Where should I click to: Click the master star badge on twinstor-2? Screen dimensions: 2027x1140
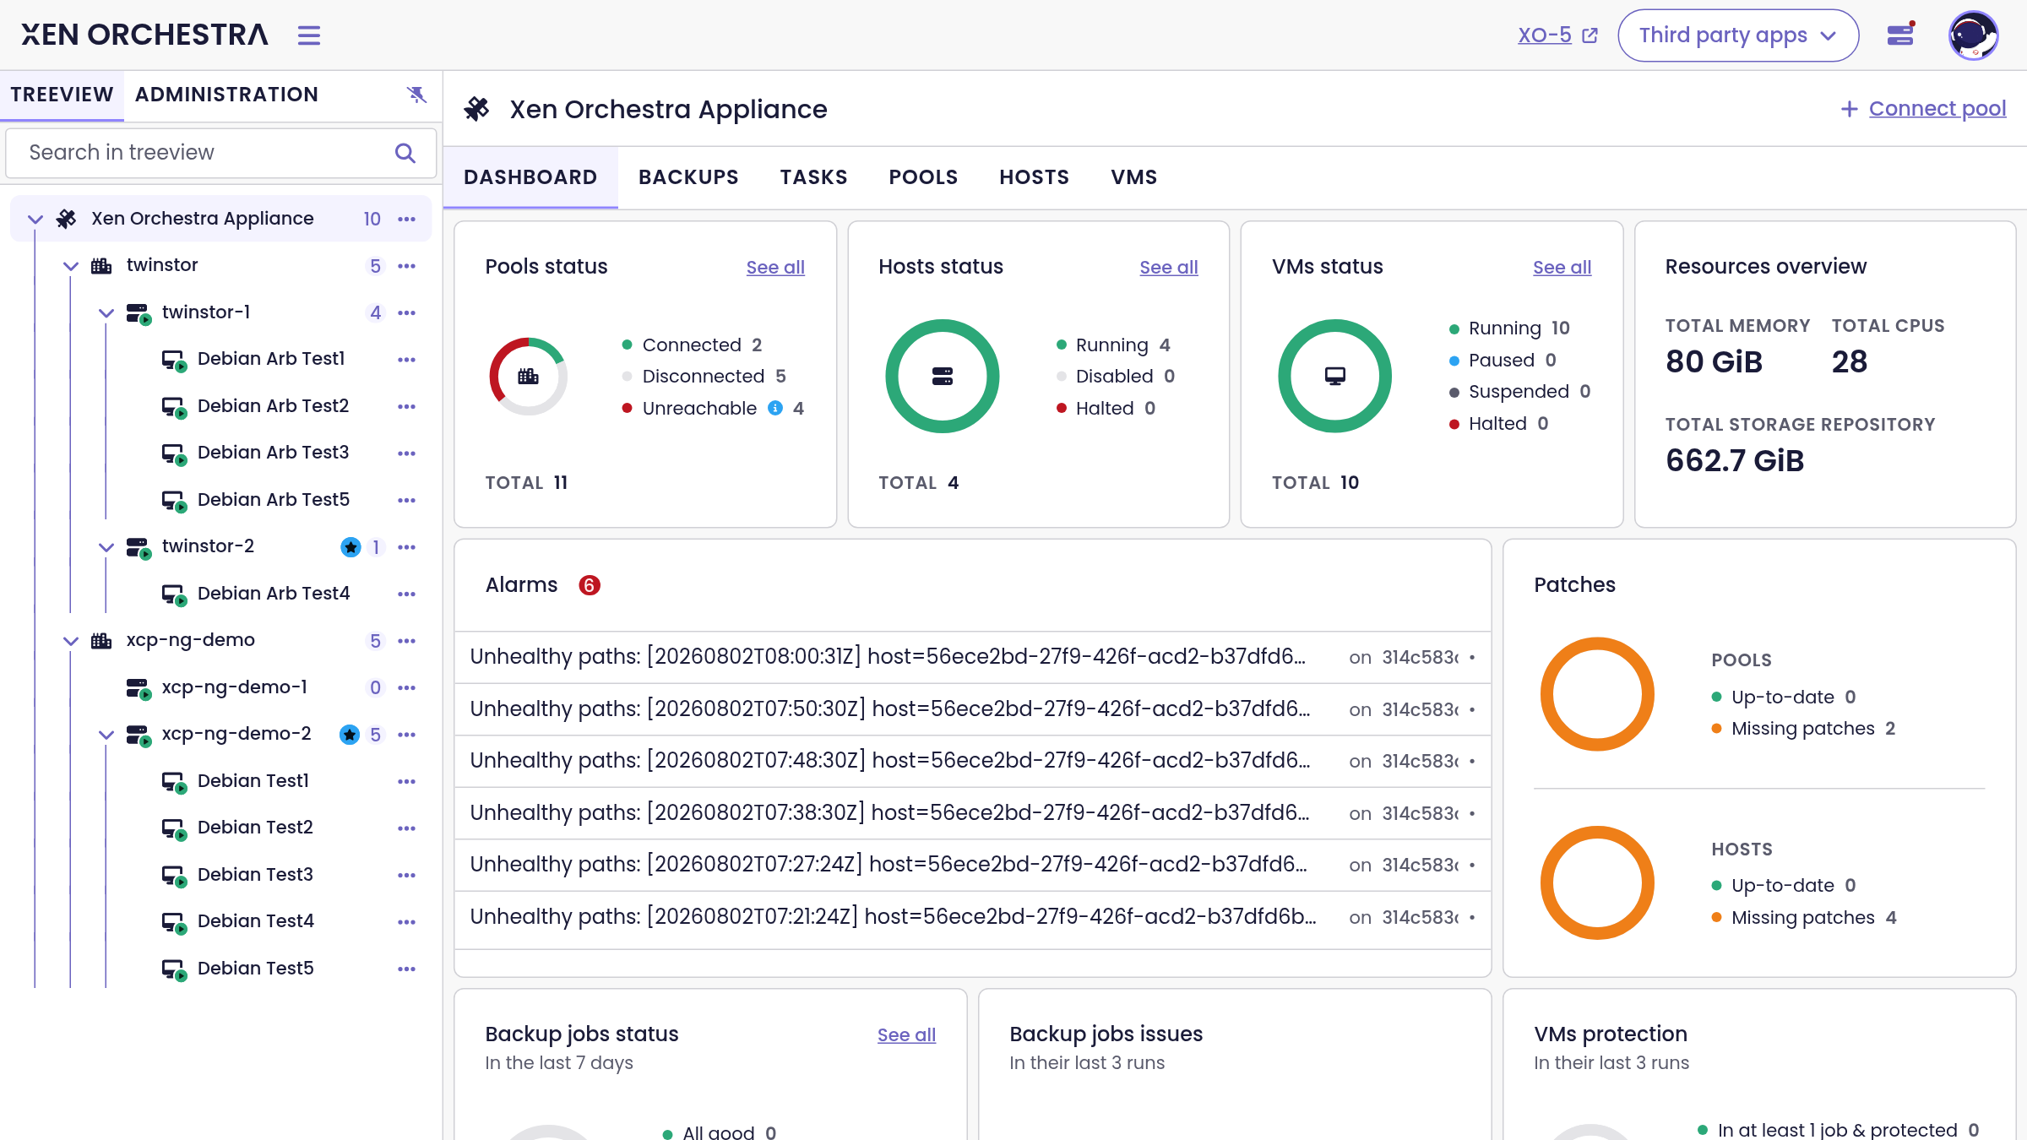351,547
